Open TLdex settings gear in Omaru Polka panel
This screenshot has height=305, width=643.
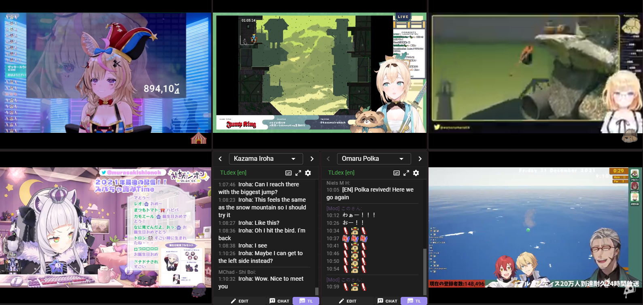pyautogui.click(x=416, y=173)
